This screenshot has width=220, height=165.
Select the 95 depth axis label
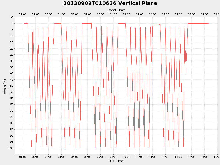point(12,142)
